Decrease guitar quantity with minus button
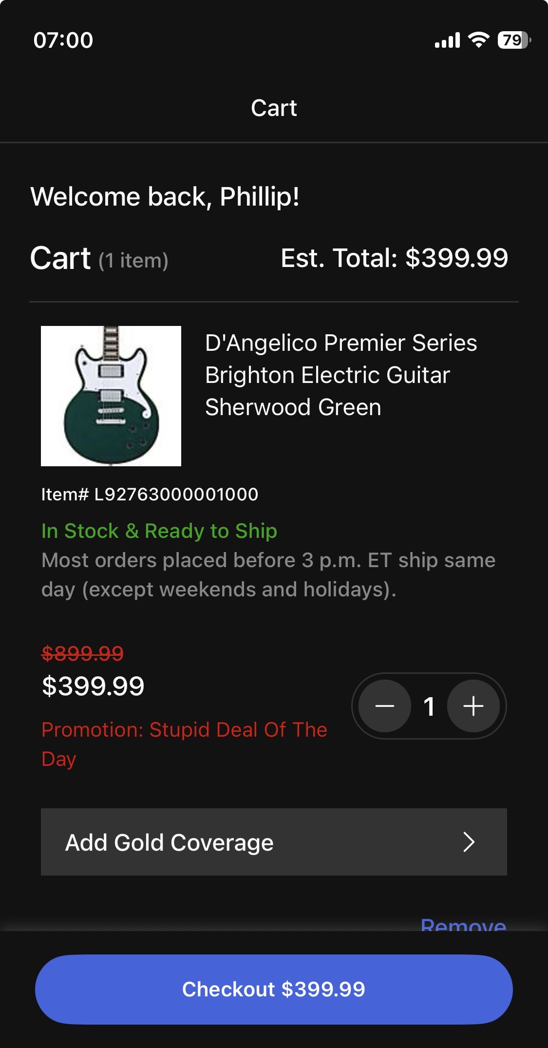Screen dimensions: 548x1048 pyautogui.click(x=385, y=706)
